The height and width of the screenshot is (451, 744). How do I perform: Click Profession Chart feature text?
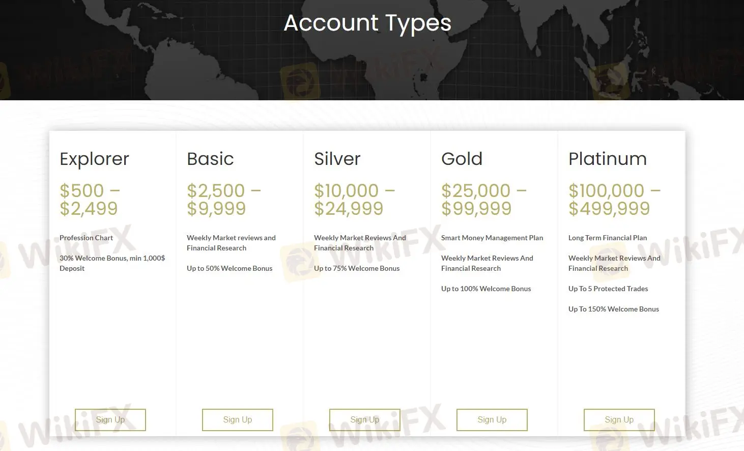click(86, 238)
